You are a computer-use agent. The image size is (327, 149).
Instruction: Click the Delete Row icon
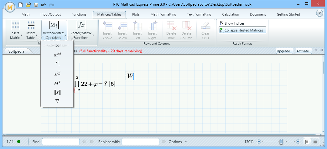coord(171,26)
